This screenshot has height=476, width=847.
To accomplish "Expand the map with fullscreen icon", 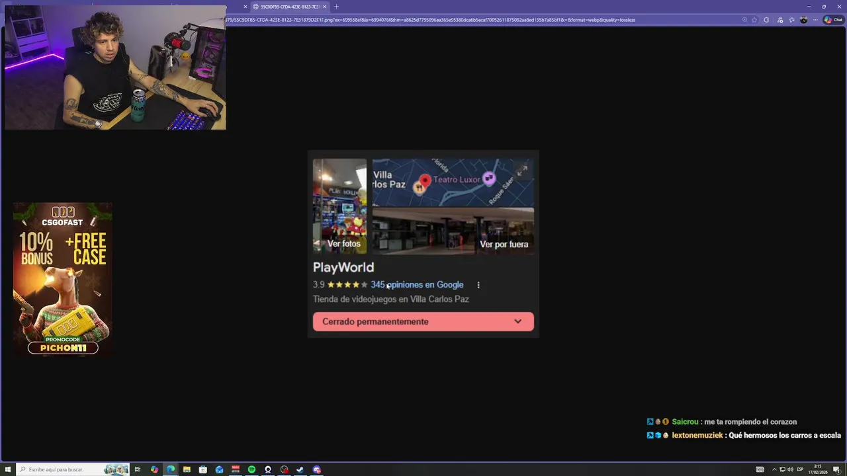I will pyautogui.click(x=522, y=170).
